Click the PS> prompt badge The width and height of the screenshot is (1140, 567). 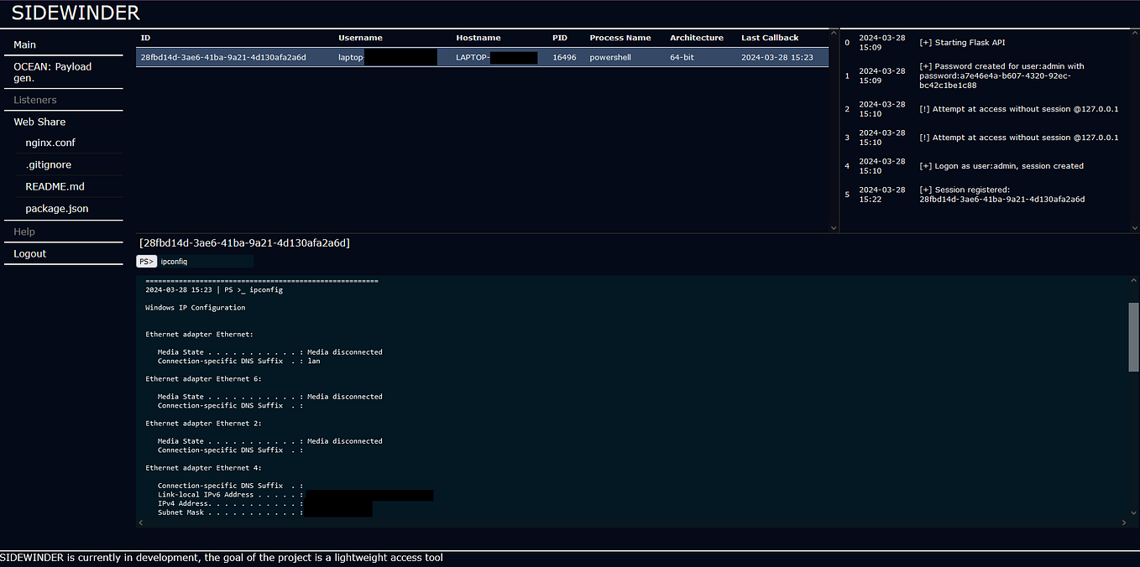146,261
